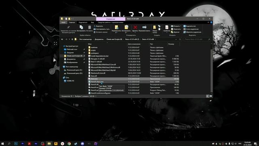Click Copy path (Скопировать путь)
The image size is (259, 146).
pyautogui.click(x=102, y=29)
